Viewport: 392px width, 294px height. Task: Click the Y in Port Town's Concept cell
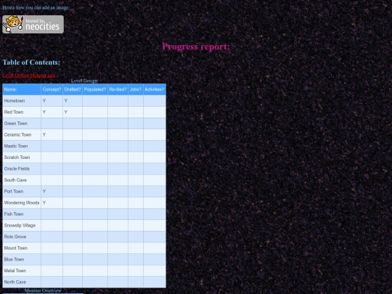click(44, 192)
